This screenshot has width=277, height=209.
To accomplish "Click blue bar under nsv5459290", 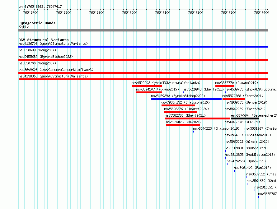I will tap(186, 99).
